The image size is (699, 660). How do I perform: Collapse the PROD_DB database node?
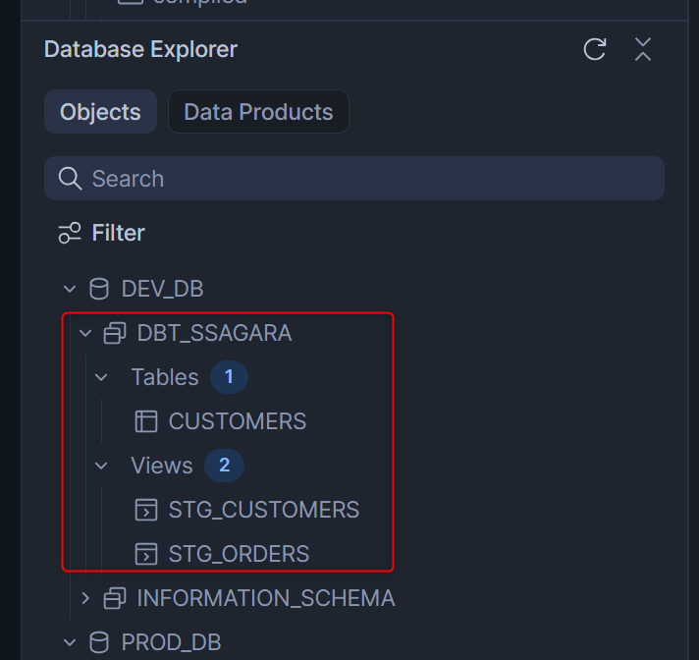pyautogui.click(x=69, y=642)
